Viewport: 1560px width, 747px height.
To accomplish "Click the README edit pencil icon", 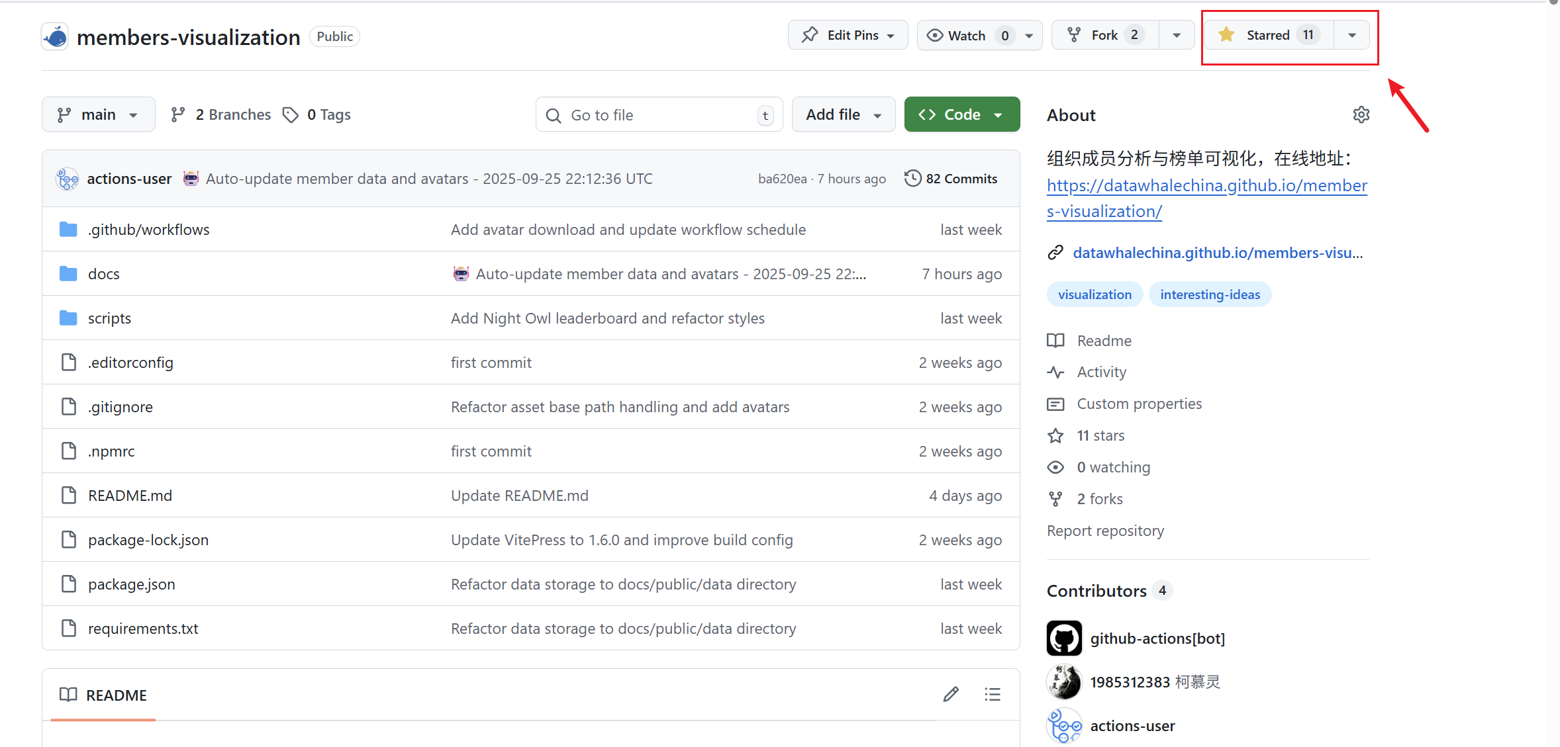I will (x=951, y=694).
